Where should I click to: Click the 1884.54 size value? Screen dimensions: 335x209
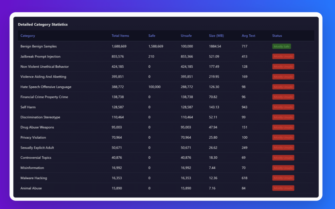coord(215,46)
